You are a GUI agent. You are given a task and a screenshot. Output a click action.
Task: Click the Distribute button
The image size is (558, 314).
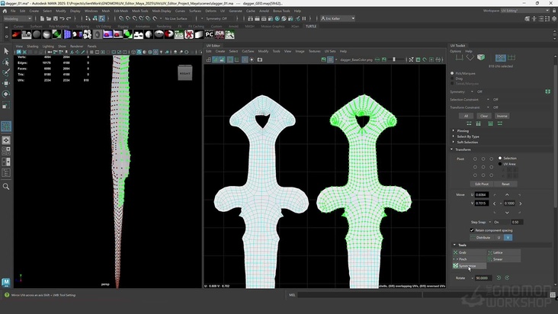pyautogui.click(x=481, y=238)
